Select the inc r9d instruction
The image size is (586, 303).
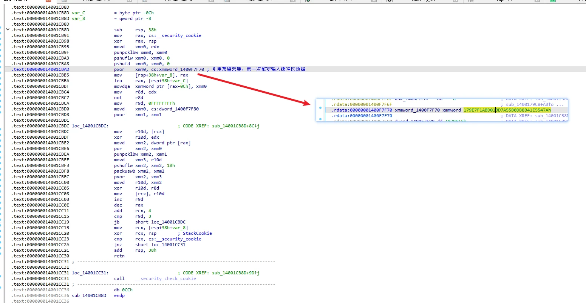click(x=128, y=199)
